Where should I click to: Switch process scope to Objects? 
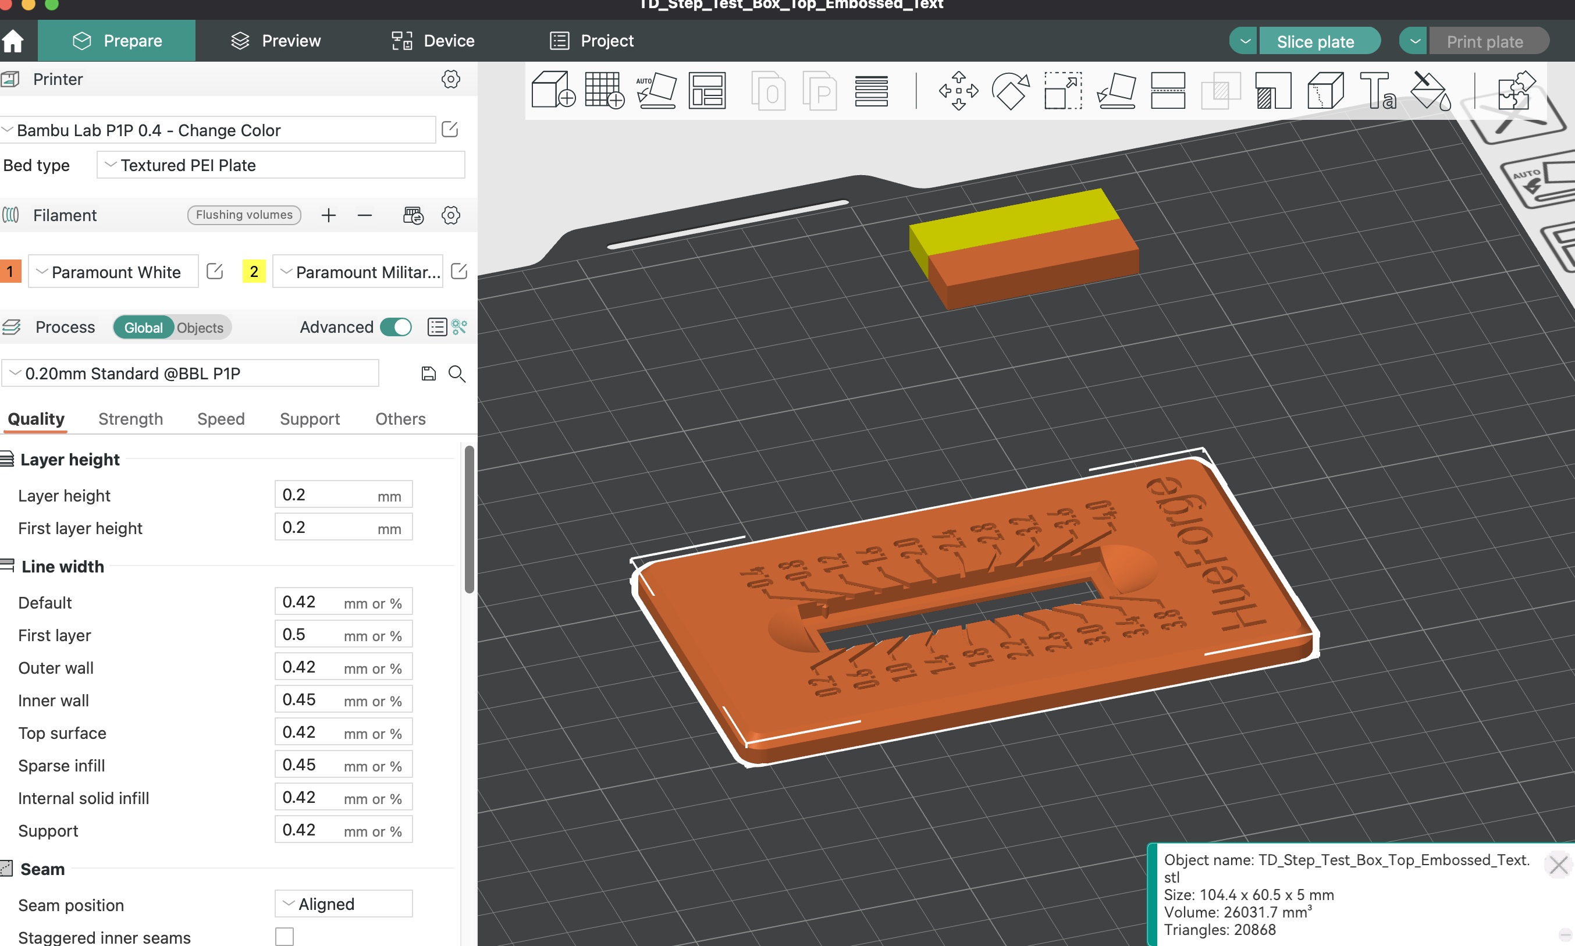coord(200,327)
